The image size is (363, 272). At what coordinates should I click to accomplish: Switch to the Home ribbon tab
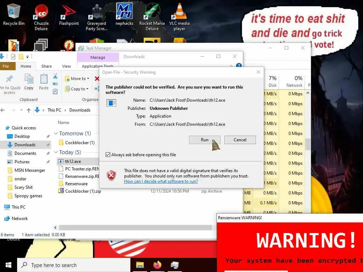click(x=26, y=66)
